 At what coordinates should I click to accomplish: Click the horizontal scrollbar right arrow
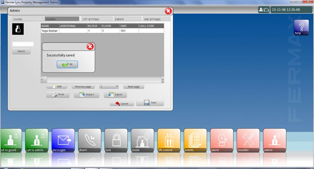(x=163, y=80)
